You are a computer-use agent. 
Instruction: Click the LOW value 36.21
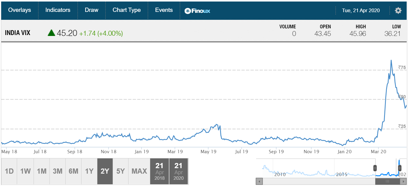click(393, 34)
